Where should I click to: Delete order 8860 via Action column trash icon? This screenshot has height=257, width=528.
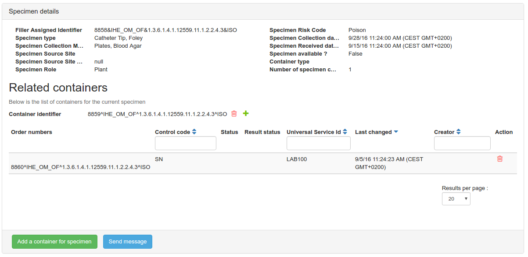coord(499,159)
